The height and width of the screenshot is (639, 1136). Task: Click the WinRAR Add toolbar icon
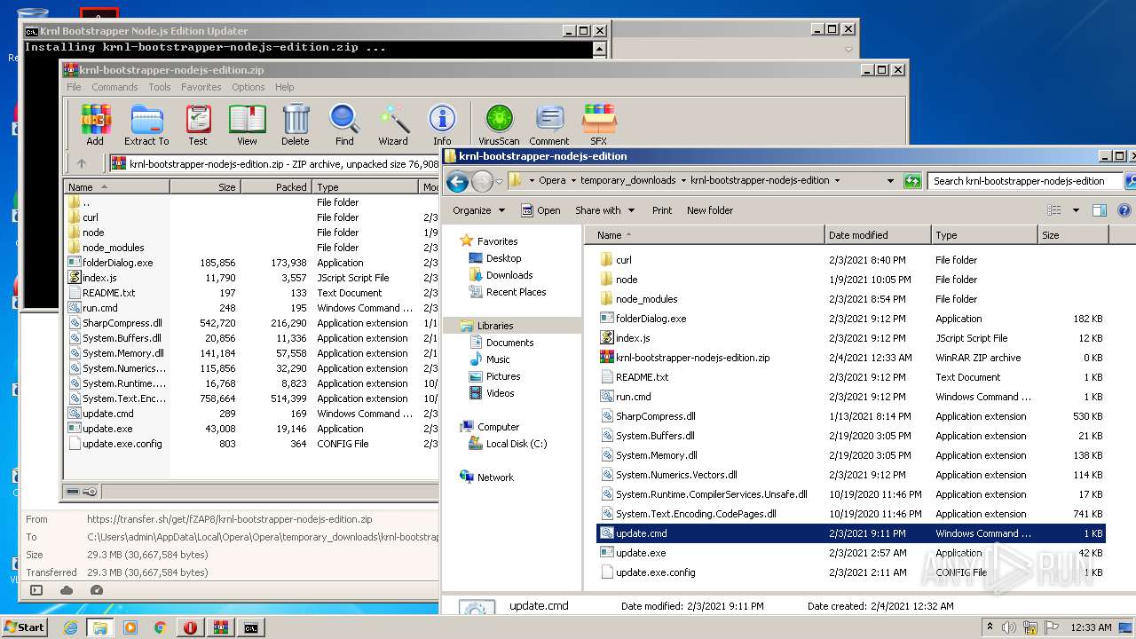95,124
